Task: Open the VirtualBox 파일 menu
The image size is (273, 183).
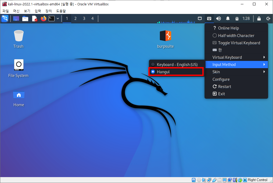Action: click(x=6, y=11)
